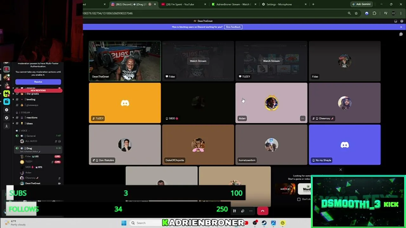Open Steam from the taskbar

click(x=264, y=223)
